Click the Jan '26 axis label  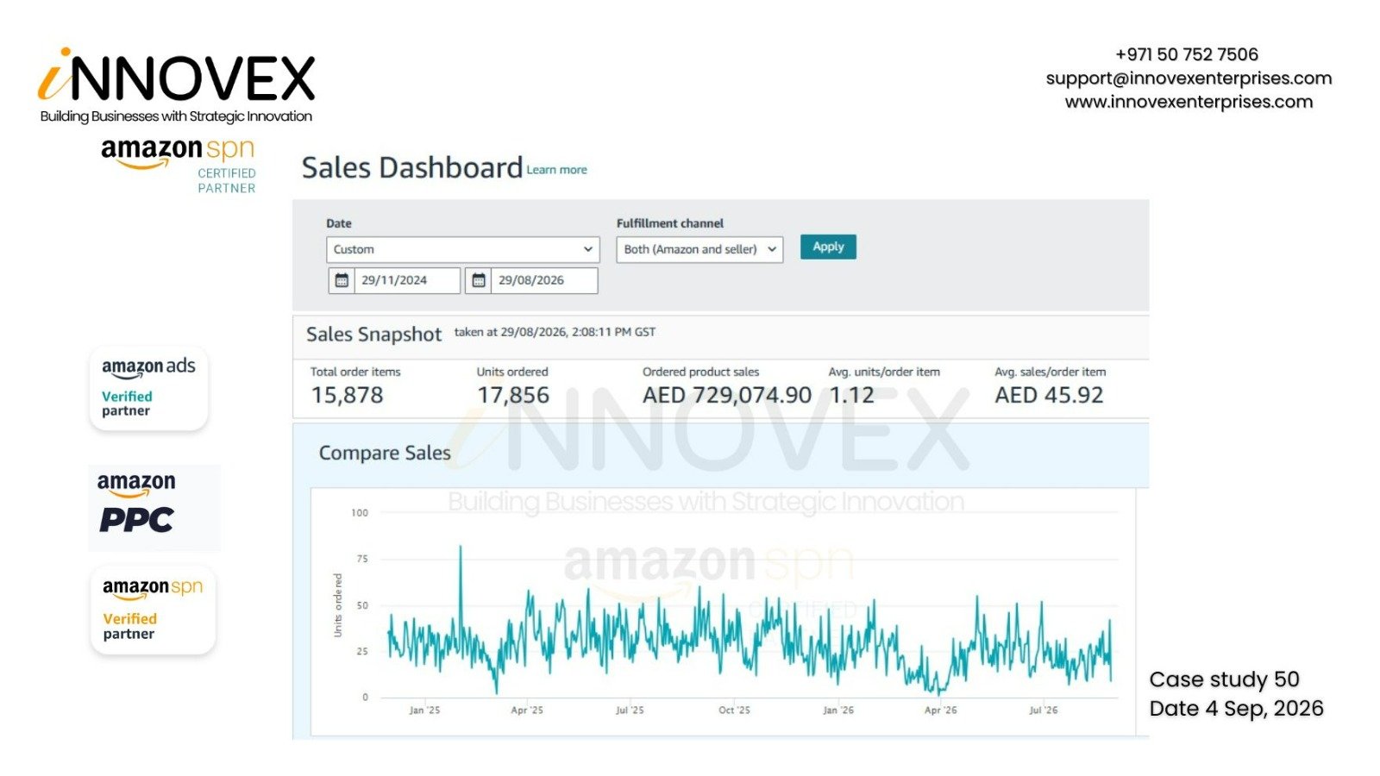[x=838, y=710]
